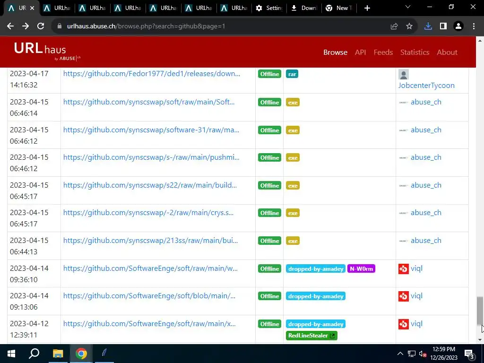Image resolution: width=484 pixels, height=363 pixels.
Task: Expand the tab search chevron
Action: pos(408,7)
